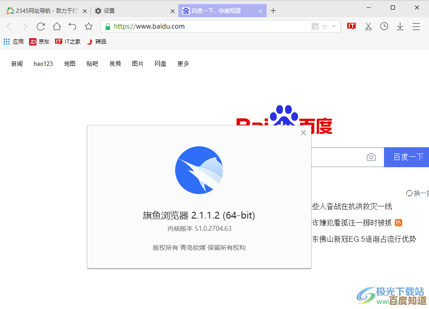Reload the current page
Image resolution: width=429 pixels, height=309 pixels.
click(x=40, y=26)
